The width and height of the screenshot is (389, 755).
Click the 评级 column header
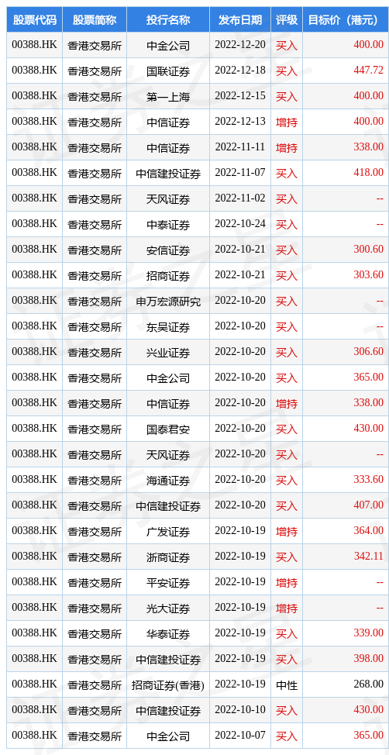click(x=287, y=19)
